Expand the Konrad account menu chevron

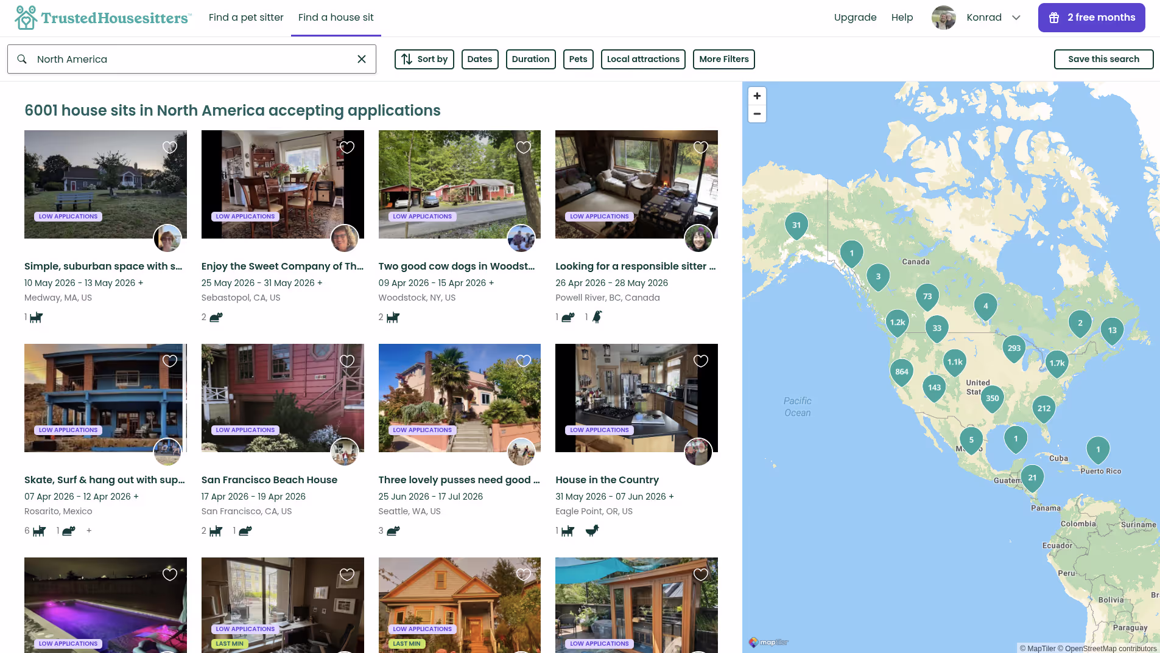tap(1016, 18)
